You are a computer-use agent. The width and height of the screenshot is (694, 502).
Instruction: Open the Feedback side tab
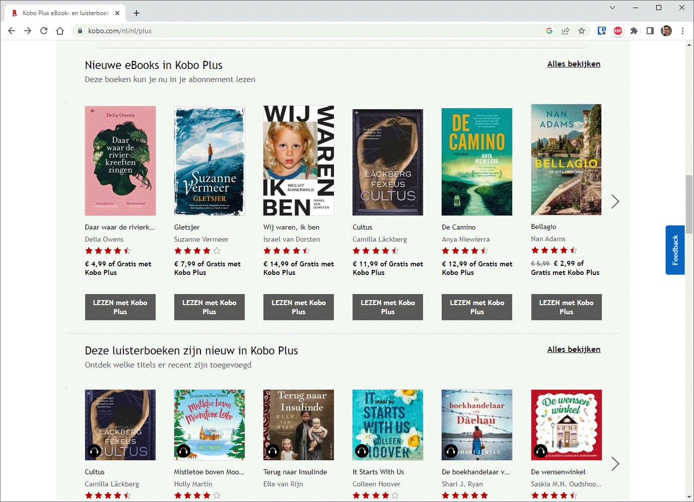[x=675, y=250]
